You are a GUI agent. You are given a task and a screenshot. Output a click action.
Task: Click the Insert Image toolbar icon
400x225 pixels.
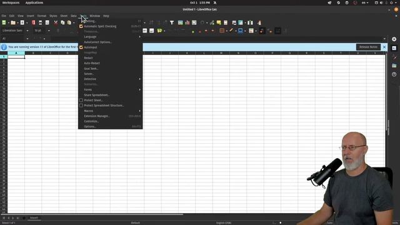coord(181,22)
